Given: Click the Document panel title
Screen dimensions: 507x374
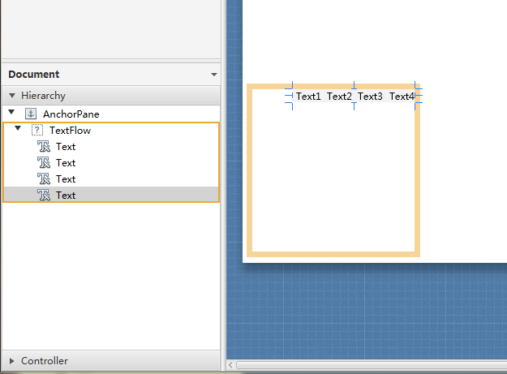Looking at the screenshot, I should point(34,75).
